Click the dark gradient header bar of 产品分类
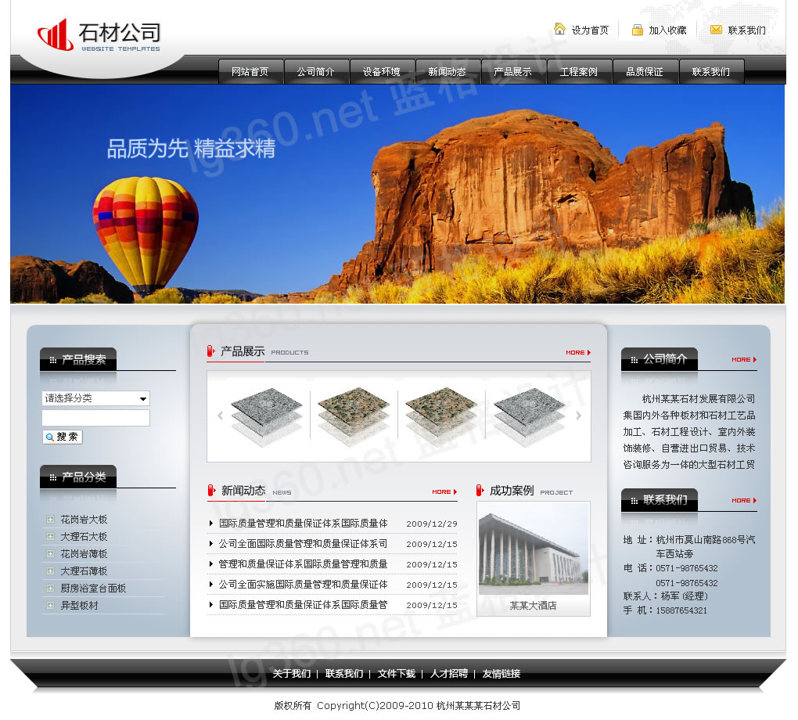The image size is (798, 720). pos(78,477)
